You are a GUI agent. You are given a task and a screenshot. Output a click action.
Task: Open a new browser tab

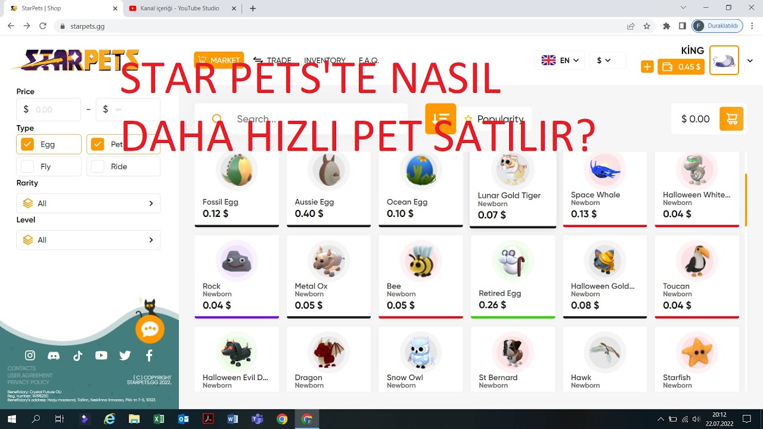253,8
